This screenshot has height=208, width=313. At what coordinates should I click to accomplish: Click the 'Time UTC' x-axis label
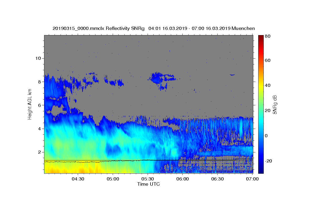148,184
